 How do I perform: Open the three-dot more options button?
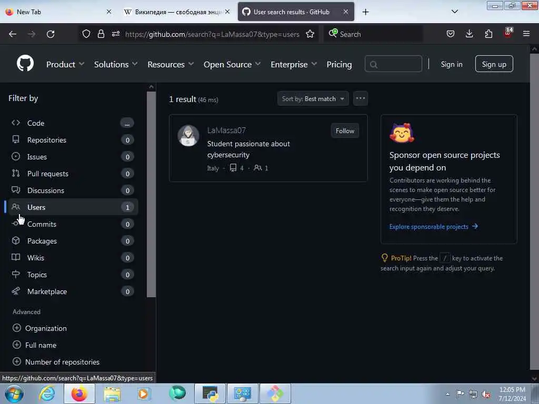[x=360, y=98]
